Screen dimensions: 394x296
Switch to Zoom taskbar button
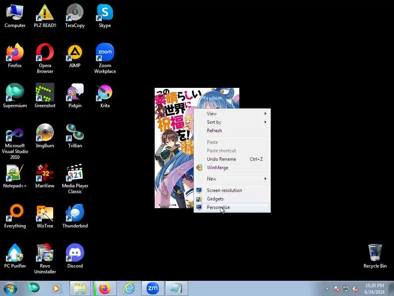click(x=152, y=288)
